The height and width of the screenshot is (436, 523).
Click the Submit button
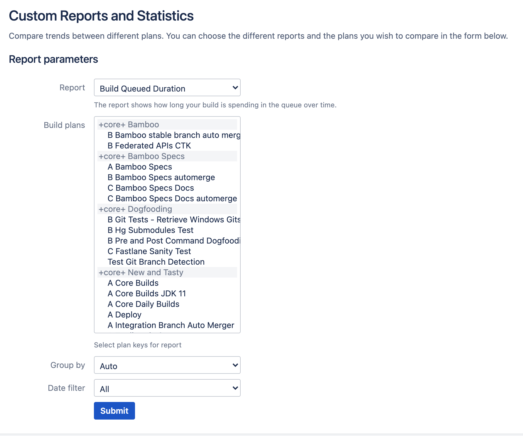114,410
